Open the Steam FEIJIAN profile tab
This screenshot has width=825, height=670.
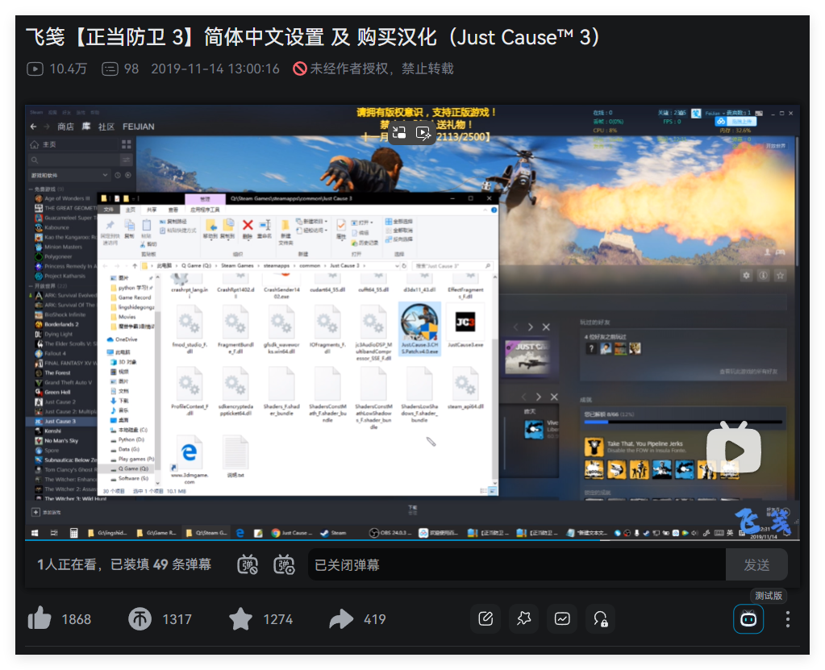click(x=139, y=127)
